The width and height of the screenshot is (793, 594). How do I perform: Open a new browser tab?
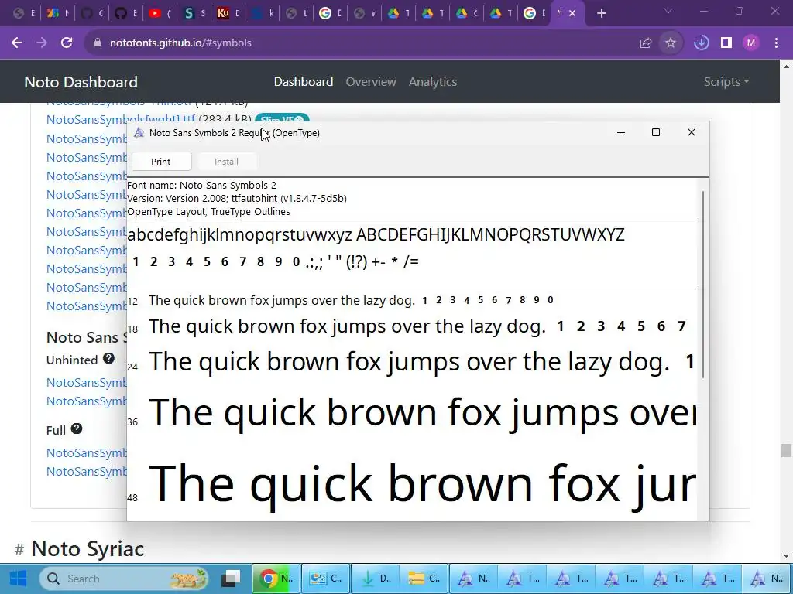pyautogui.click(x=601, y=14)
